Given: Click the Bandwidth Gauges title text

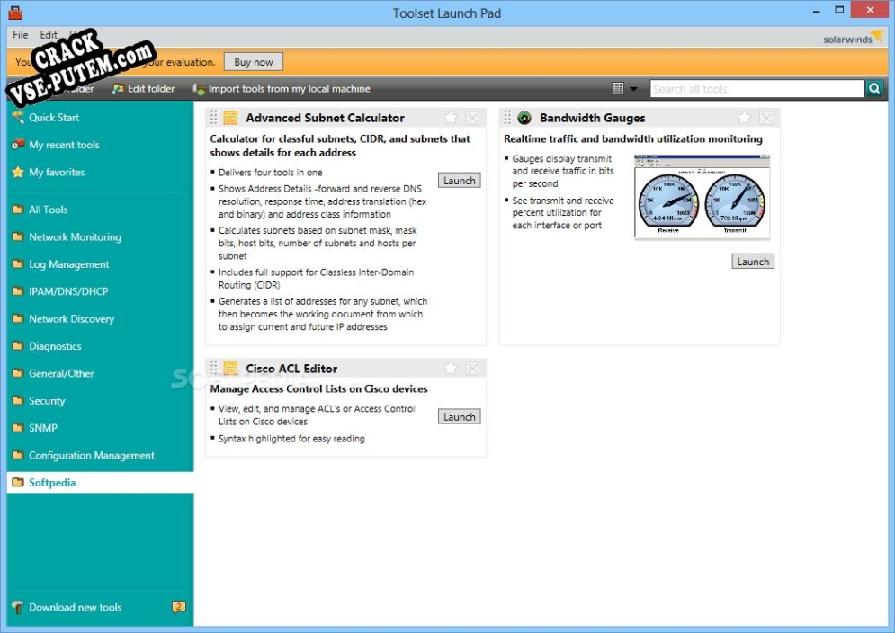Looking at the screenshot, I should 593,118.
